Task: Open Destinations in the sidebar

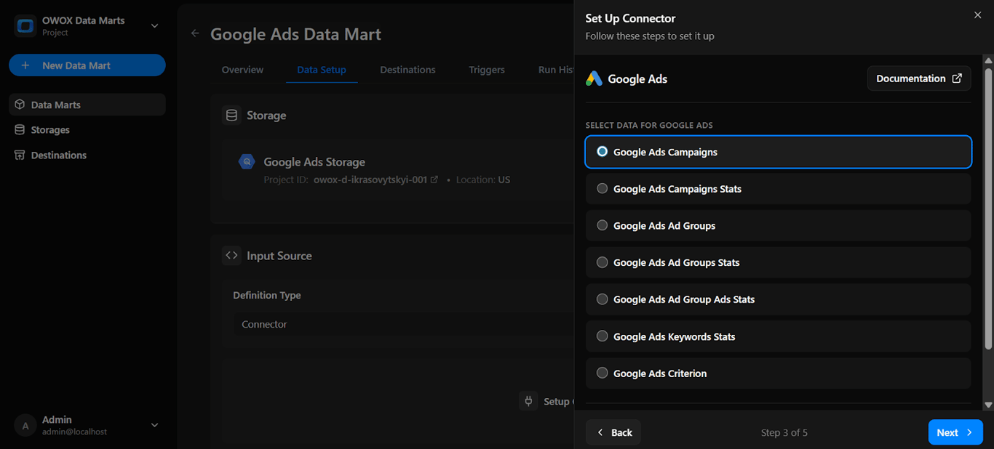Action: (x=87, y=155)
